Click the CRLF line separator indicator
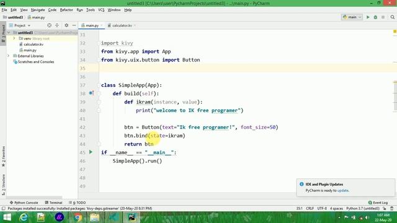397x223 pixels. (310, 208)
